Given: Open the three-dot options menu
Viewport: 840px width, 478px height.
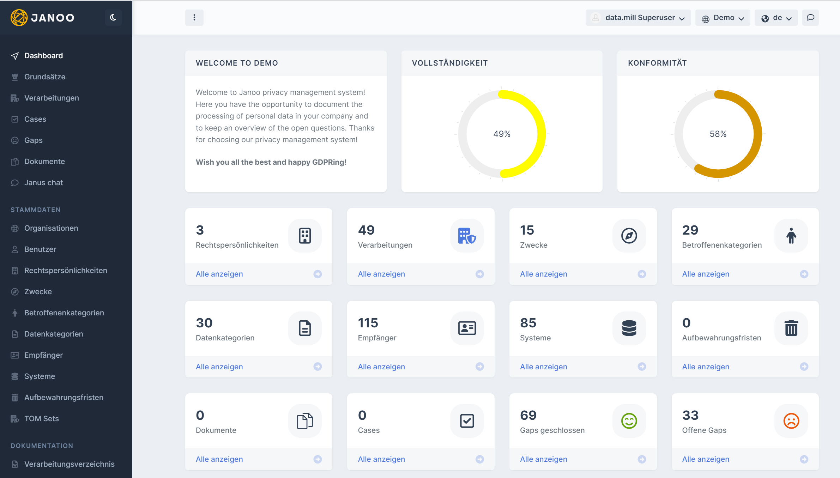Looking at the screenshot, I should [194, 18].
